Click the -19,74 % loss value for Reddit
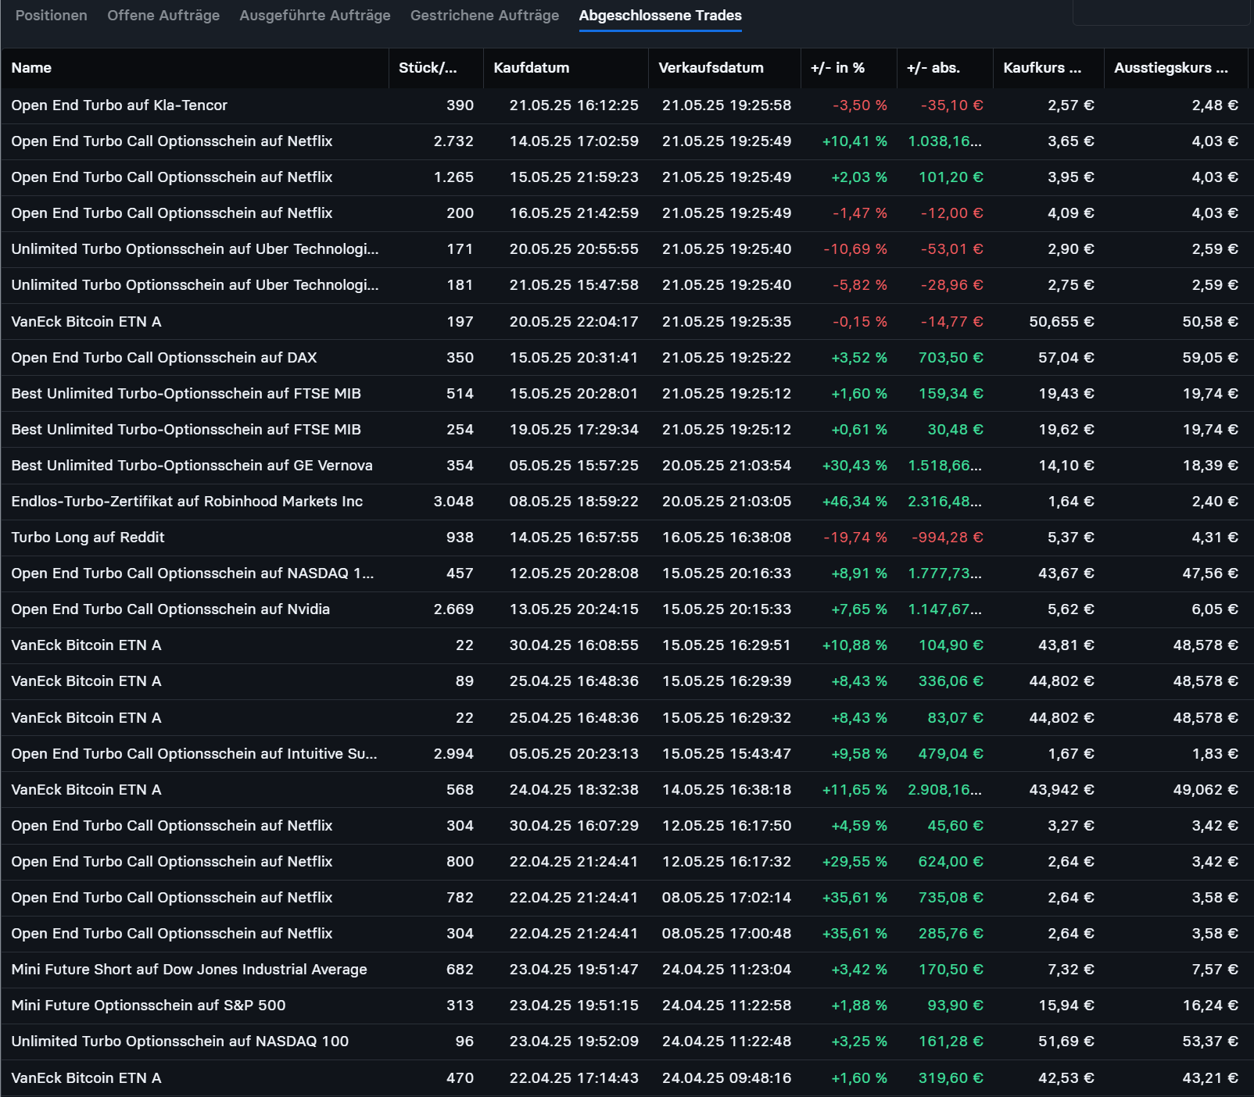Screen dimensions: 1254x1097 click(855, 537)
